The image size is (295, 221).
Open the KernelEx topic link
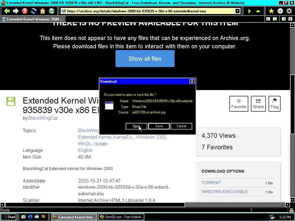pos(122,137)
